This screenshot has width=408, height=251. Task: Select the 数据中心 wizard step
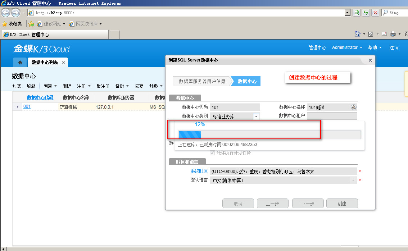[247, 81]
